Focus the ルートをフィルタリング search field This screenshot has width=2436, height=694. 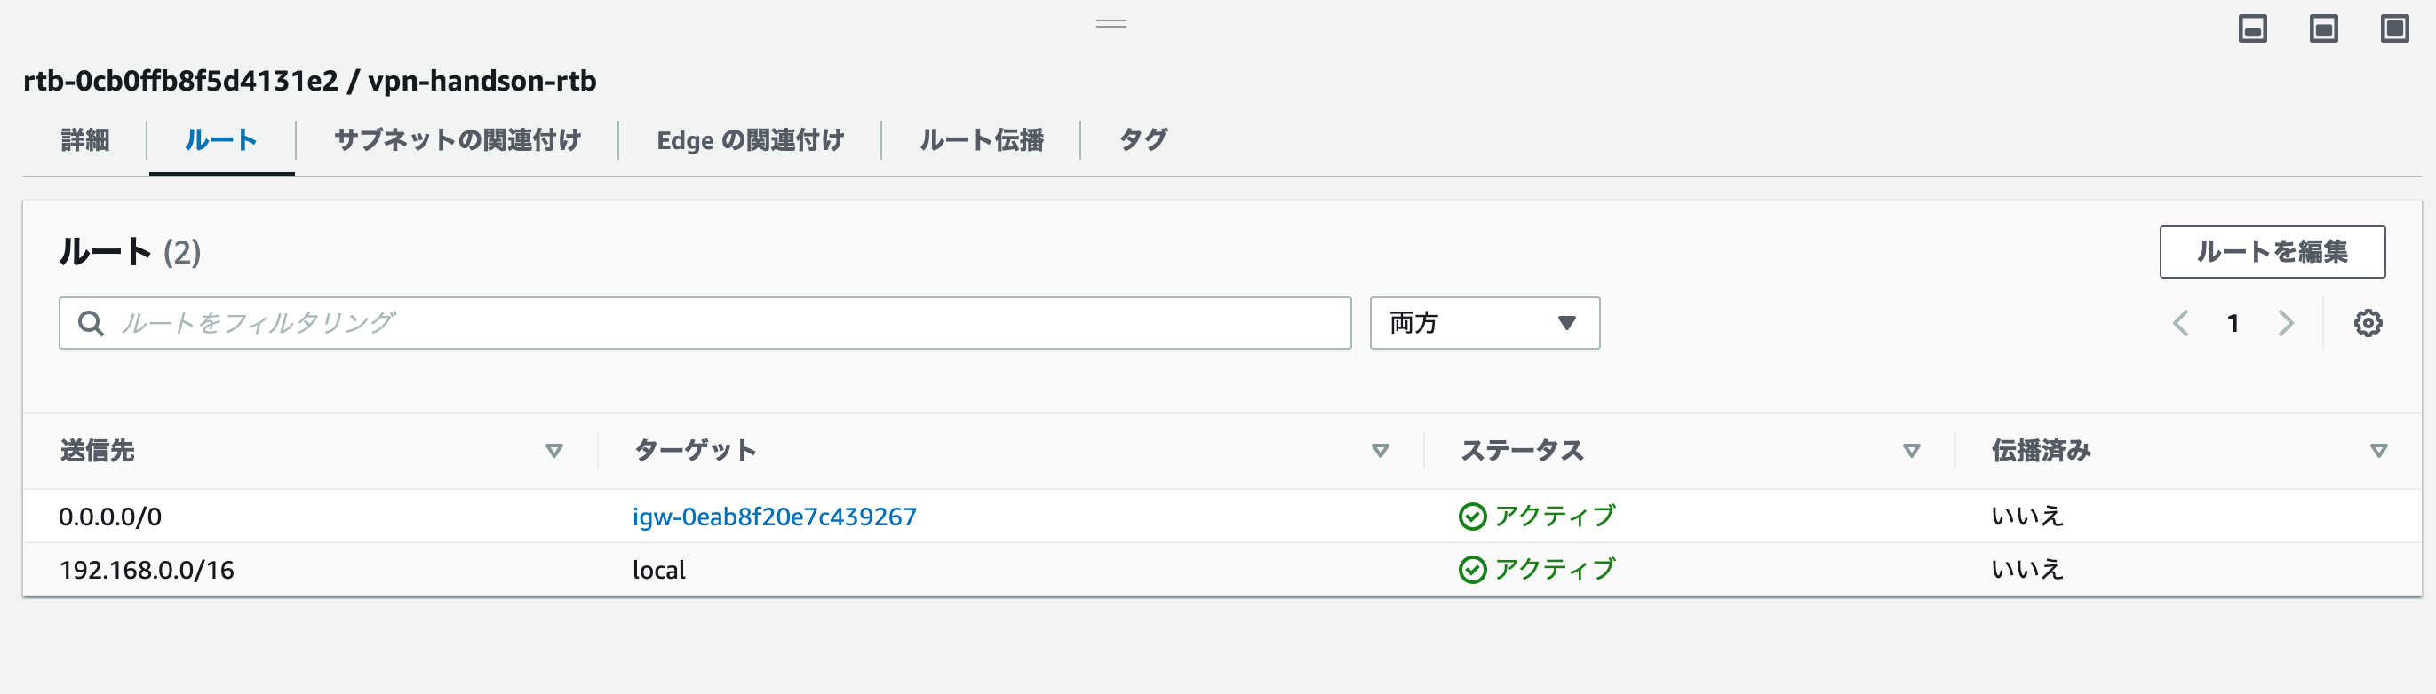[705, 323]
